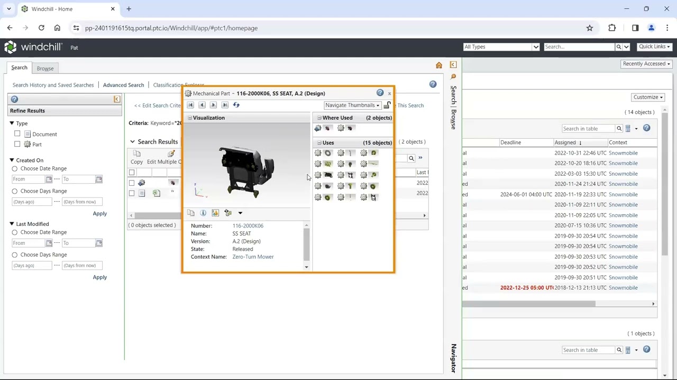Collapse Search Results section
This screenshot has width=677, height=380.
(132, 141)
